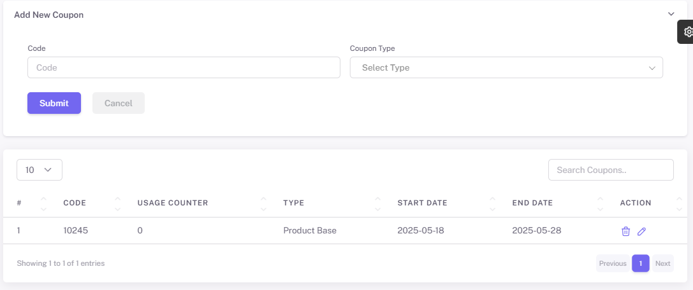This screenshot has width=693, height=290.
Task: Focus the Code input field
Action: (184, 67)
